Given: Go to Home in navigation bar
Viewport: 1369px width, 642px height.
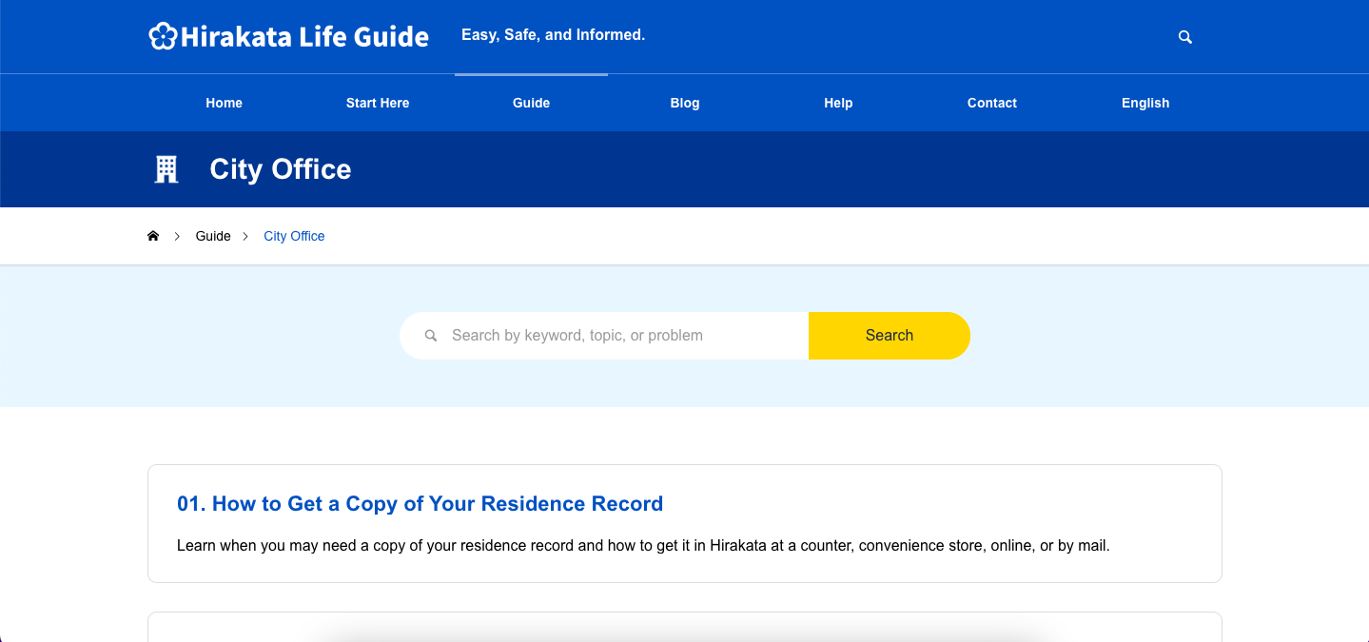Looking at the screenshot, I should 225,103.
